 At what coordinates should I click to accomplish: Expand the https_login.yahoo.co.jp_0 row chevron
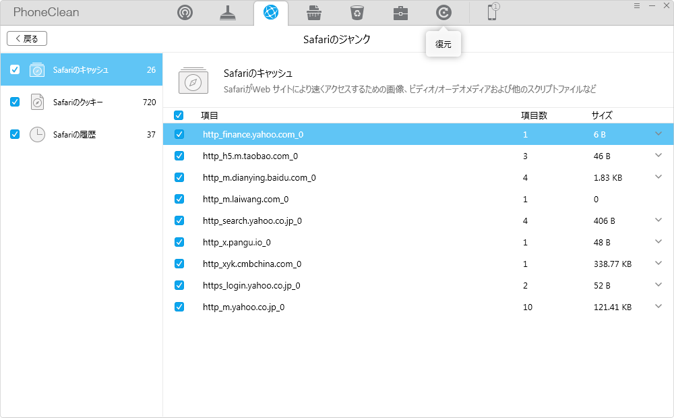click(658, 285)
